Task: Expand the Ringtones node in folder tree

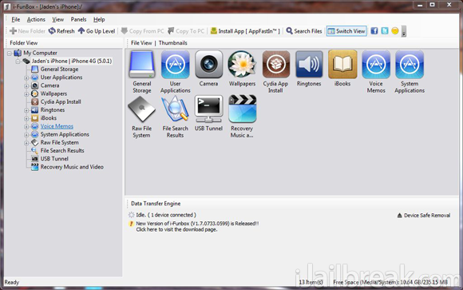Action: coord(26,110)
